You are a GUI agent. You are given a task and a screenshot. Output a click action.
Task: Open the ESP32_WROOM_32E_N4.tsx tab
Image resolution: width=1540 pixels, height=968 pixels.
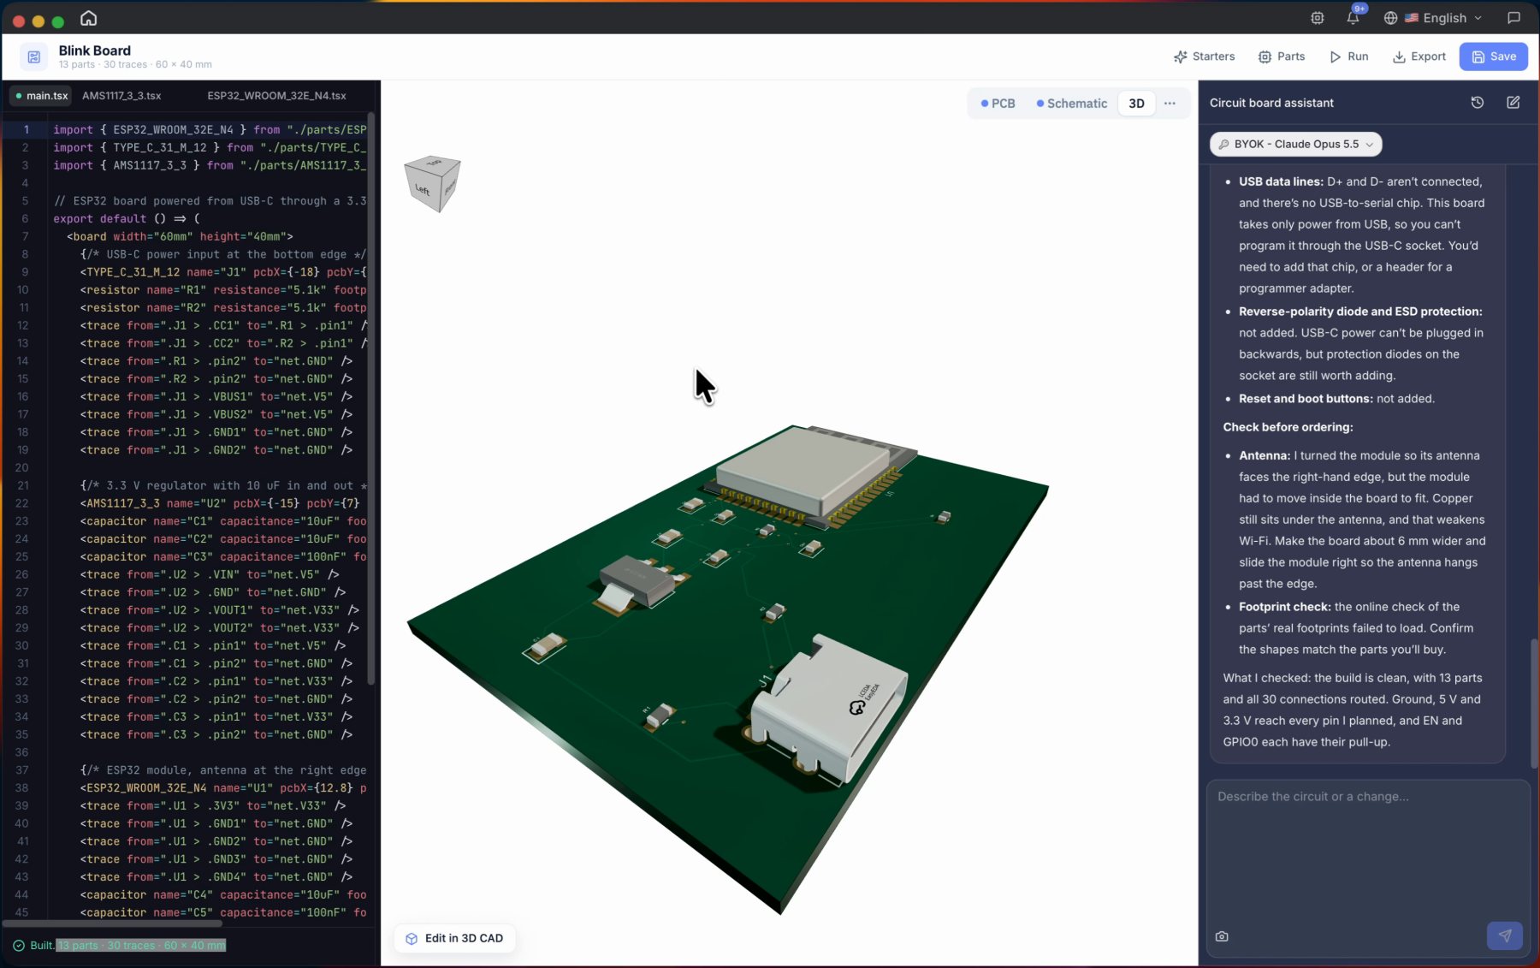click(x=276, y=96)
